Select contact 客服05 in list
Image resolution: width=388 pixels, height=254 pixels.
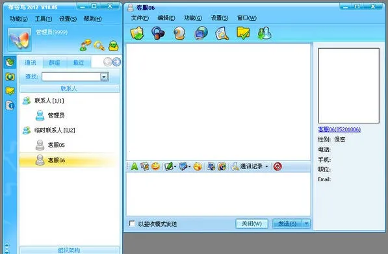click(x=70, y=145)
